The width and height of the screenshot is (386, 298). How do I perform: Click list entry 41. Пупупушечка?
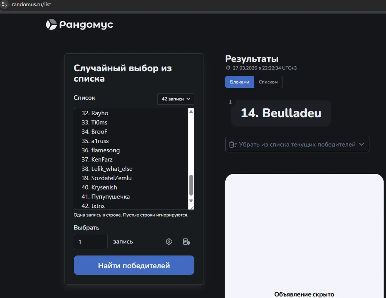click(x=106, y=197)
